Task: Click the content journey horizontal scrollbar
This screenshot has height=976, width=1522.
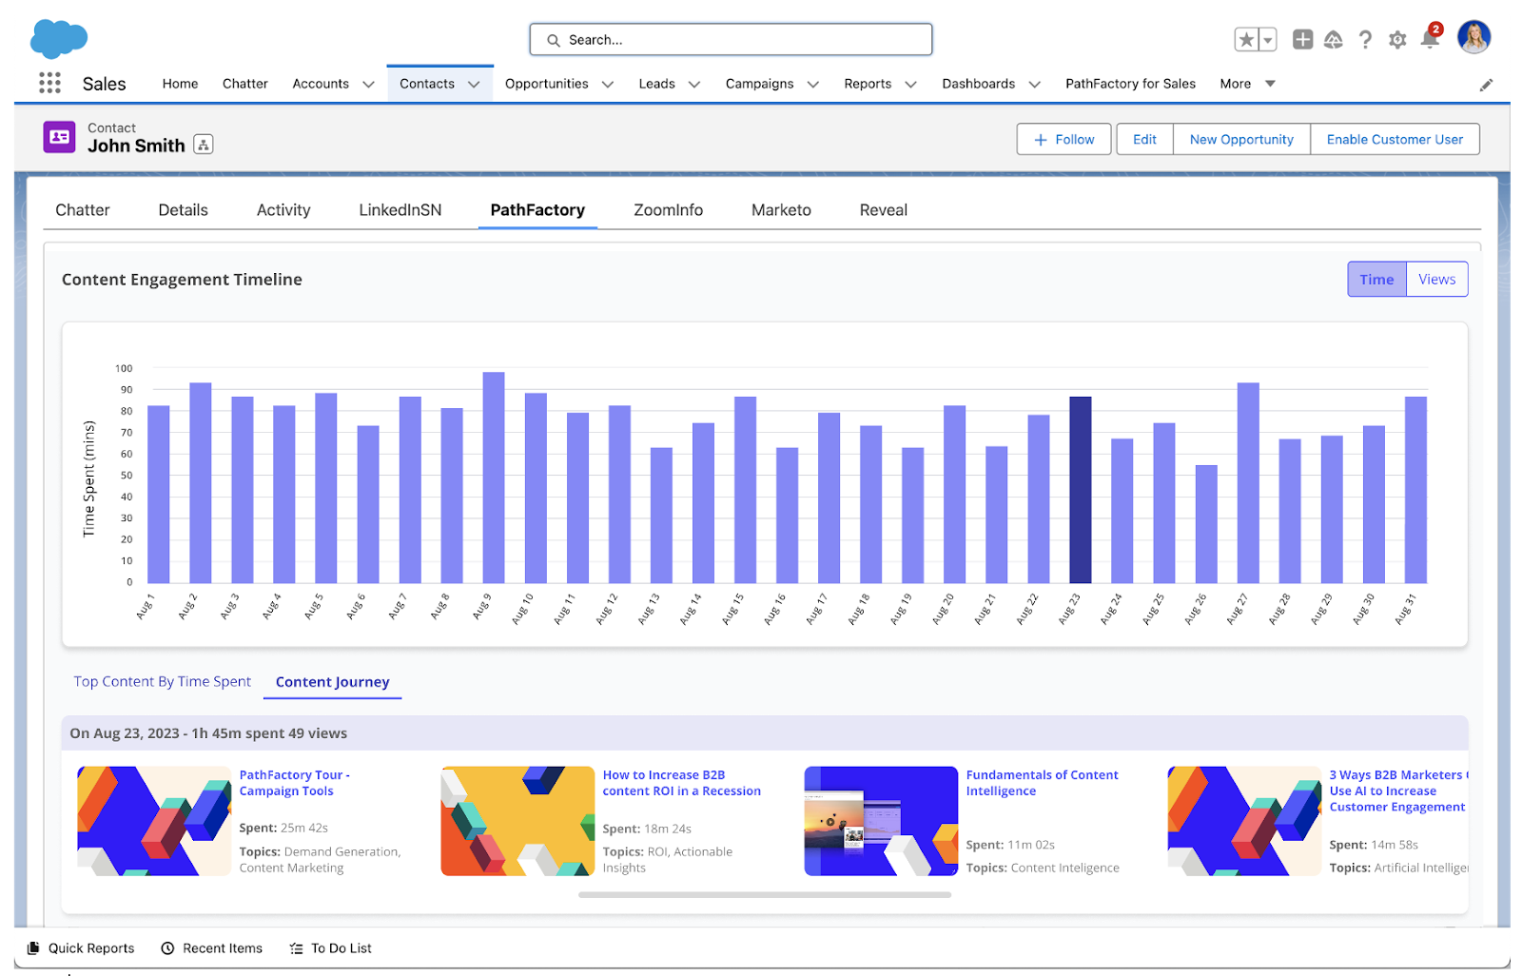Action: (765, 894)
